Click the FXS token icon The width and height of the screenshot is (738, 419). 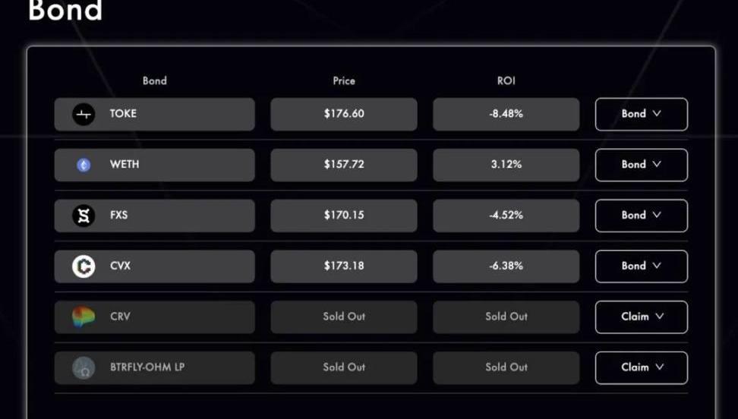(x=84, y=216)
